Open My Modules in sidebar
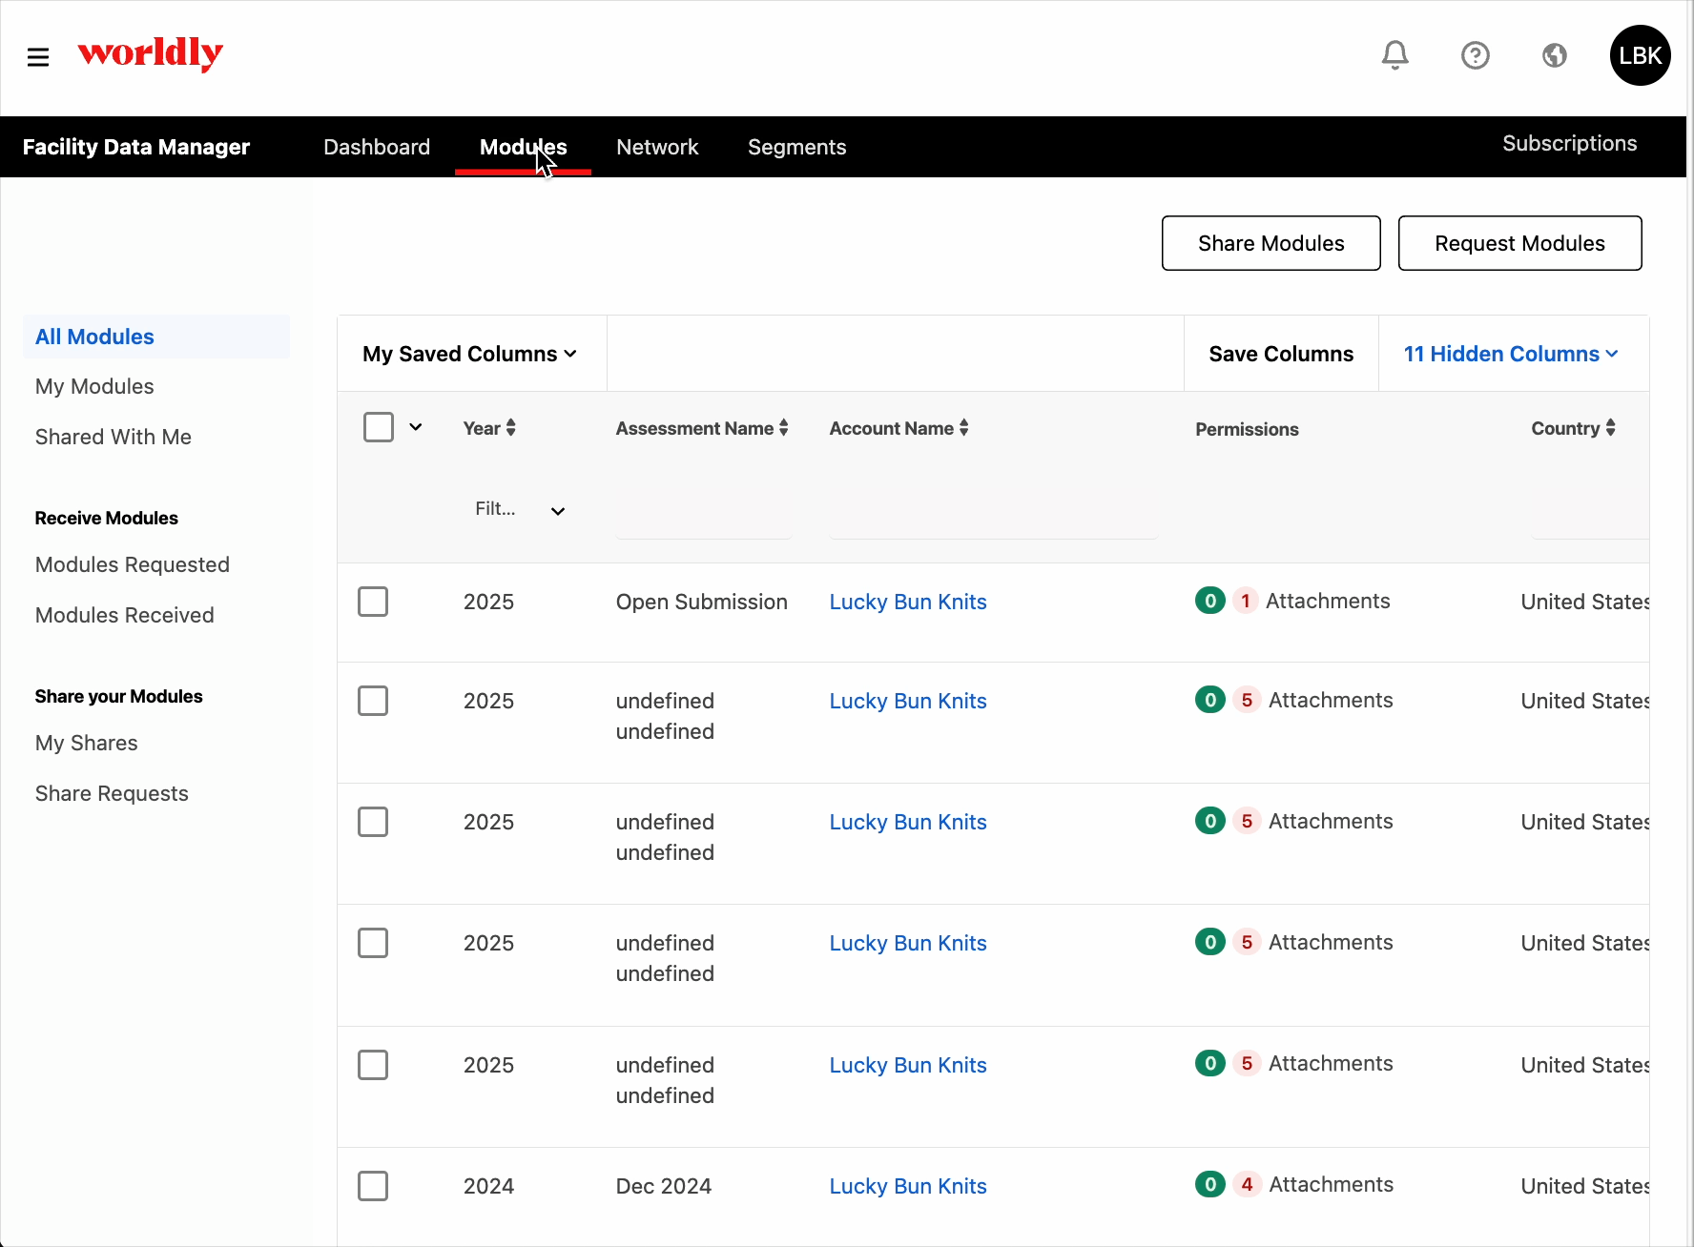Viewport: 1694px width, 1247px height. click(94, 386)
